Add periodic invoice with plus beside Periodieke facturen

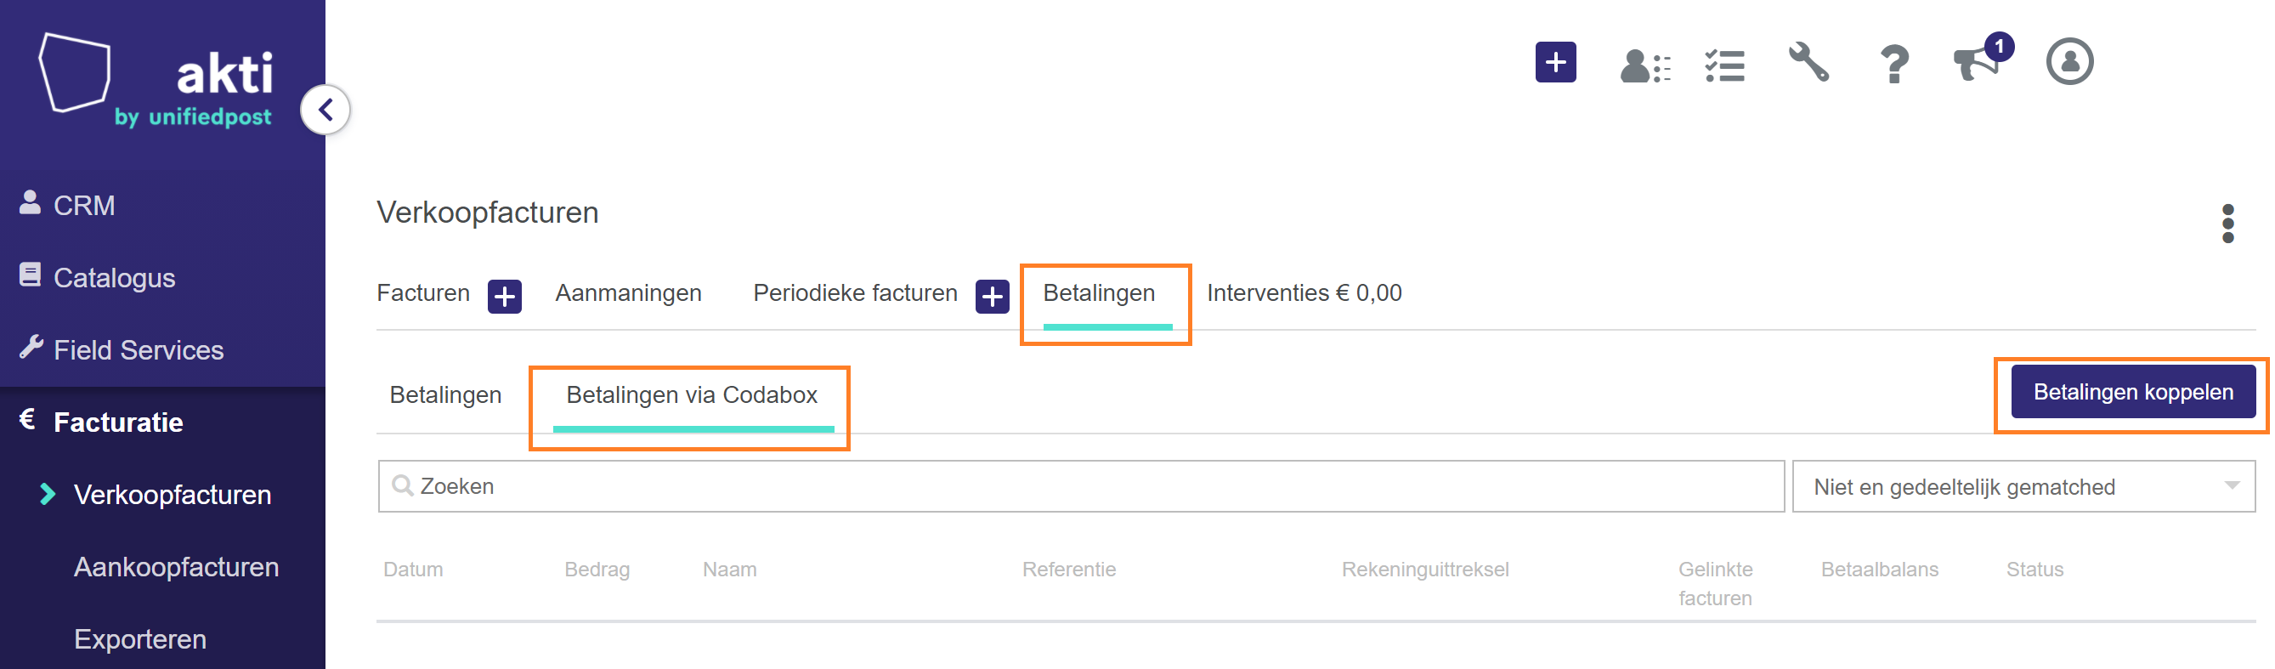pos(992,297)
